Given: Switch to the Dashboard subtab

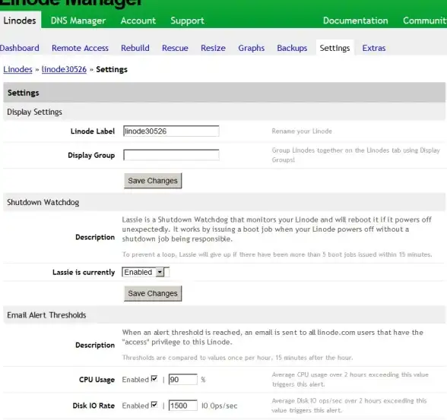Looking at the screenshot, I should click(20, 48).
